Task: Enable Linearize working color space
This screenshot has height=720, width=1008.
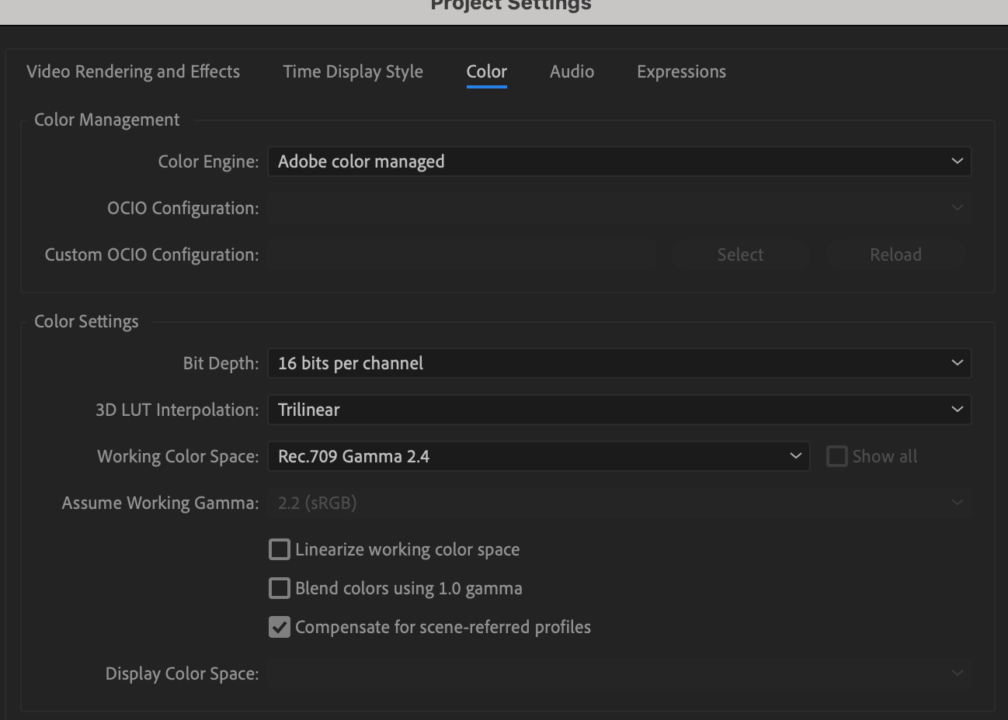Action: pos(279,549)
